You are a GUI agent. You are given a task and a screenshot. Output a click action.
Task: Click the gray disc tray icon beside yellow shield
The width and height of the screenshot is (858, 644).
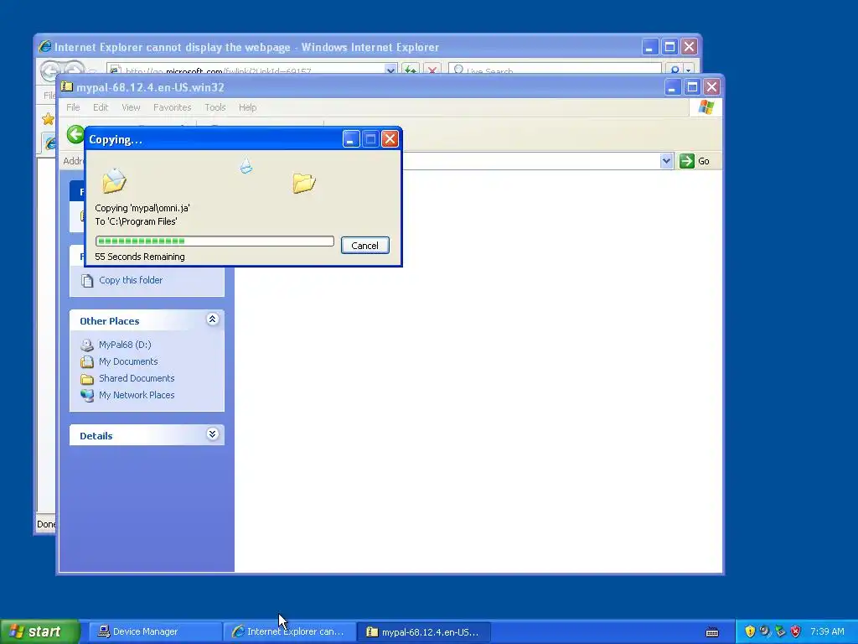click(x=765, y=631)
